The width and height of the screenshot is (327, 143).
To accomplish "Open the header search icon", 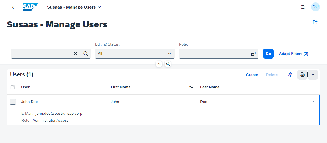I will coord(302,7).
